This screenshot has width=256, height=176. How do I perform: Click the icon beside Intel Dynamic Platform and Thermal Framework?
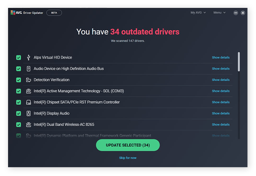point(29,136)
